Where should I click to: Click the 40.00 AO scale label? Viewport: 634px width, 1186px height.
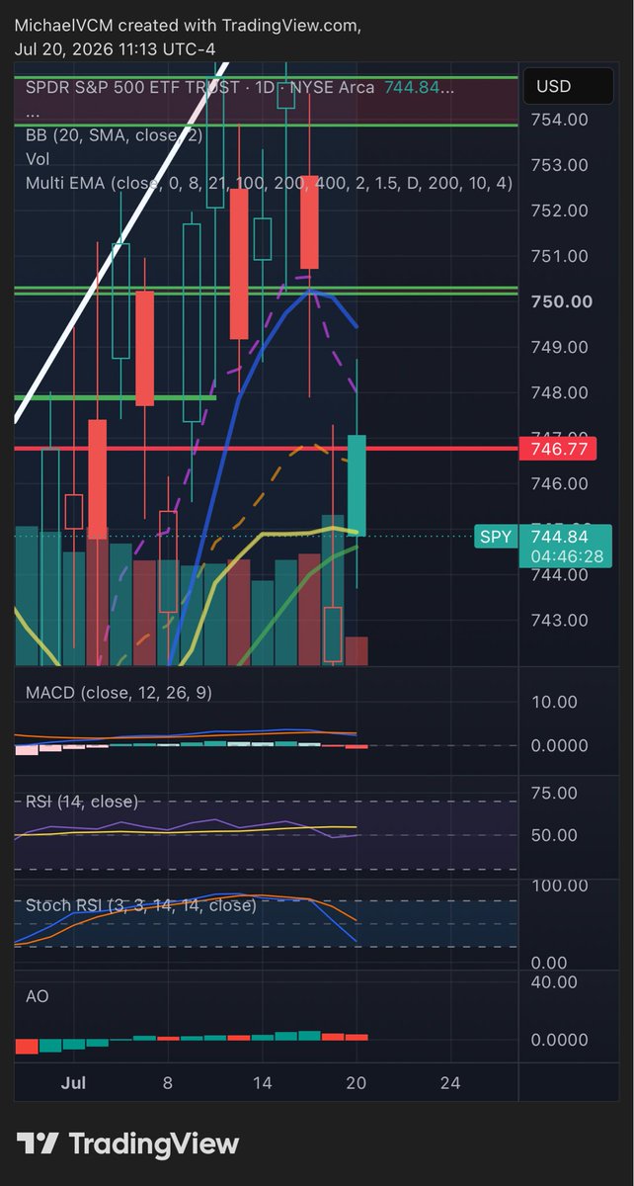553,982
